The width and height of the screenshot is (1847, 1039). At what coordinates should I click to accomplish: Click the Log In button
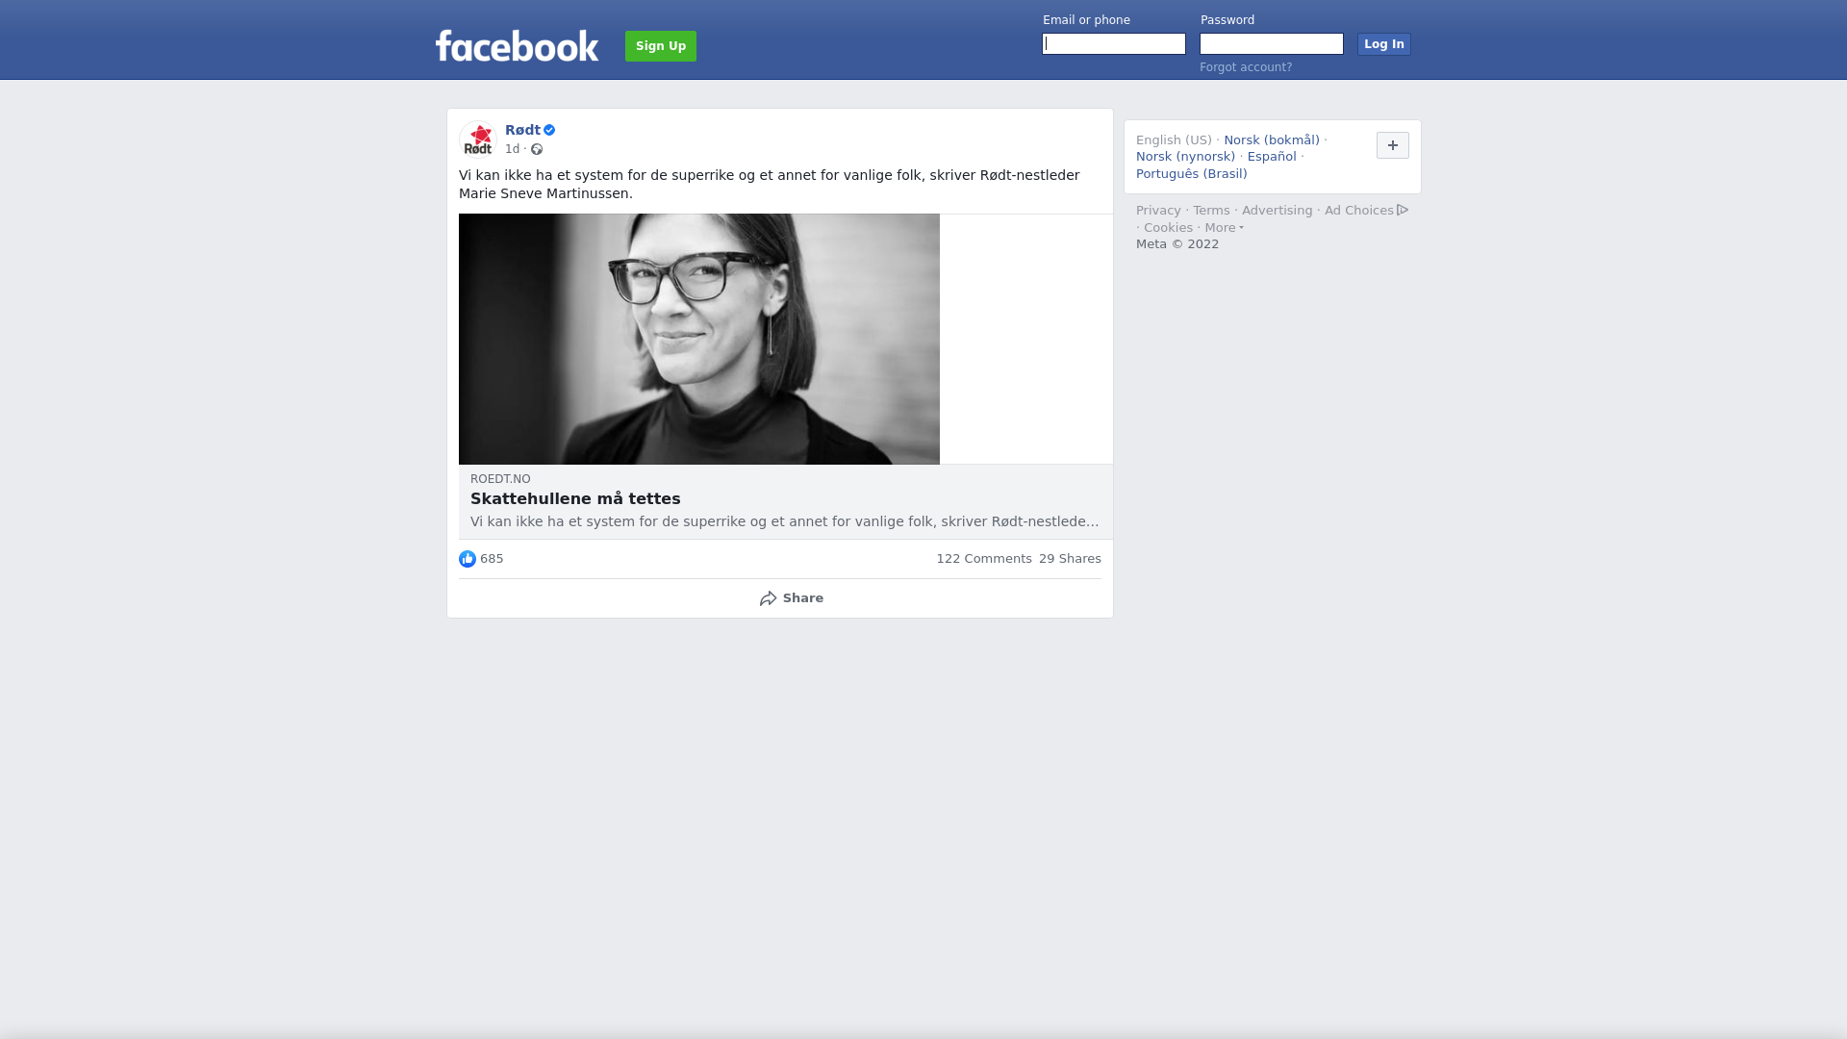(1384, 44)
